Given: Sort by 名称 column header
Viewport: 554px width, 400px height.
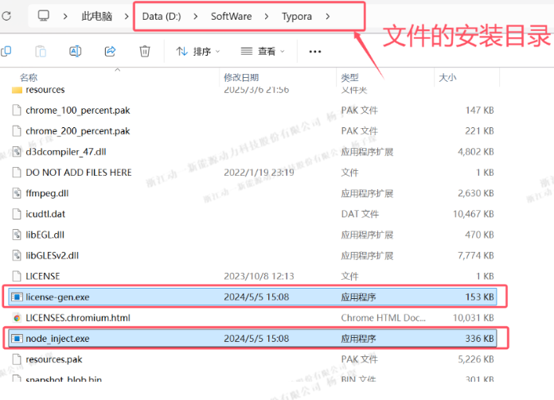Looking at the screenshot, I should [29, 77].
